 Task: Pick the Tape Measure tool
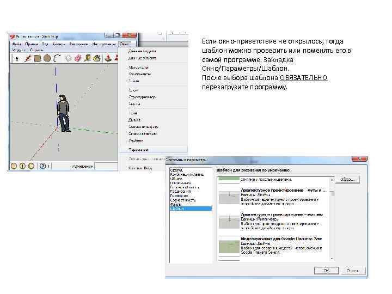click(x=88, y=58)
